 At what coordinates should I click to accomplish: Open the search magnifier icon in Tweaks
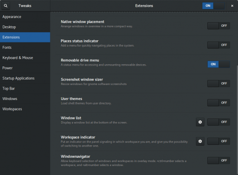click(5, 6)
